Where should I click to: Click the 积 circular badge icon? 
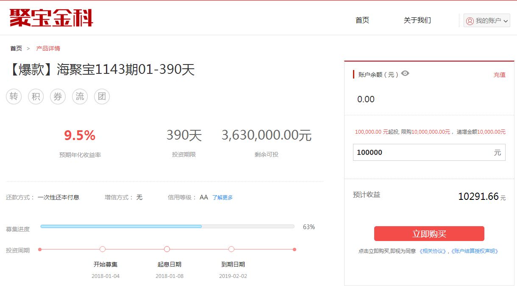click(36, 96)
